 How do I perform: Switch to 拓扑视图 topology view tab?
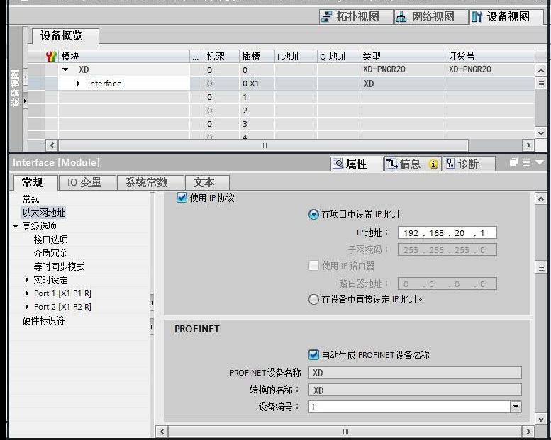(355, 16)
